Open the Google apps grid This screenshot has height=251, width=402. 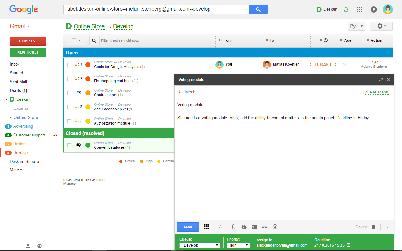[x=360, y=9]
